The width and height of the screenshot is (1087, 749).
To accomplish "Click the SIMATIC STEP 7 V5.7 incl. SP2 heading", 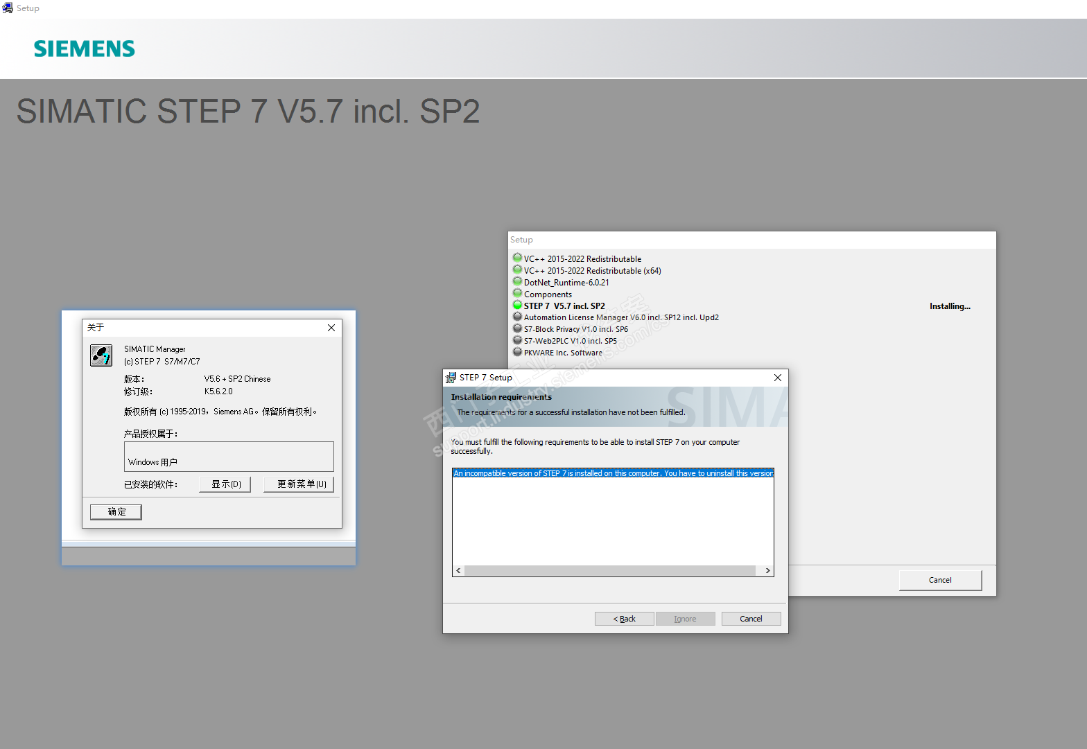I will 248,112.
